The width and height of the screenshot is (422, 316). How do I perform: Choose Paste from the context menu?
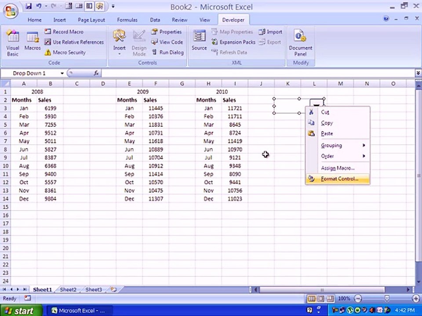338,133
